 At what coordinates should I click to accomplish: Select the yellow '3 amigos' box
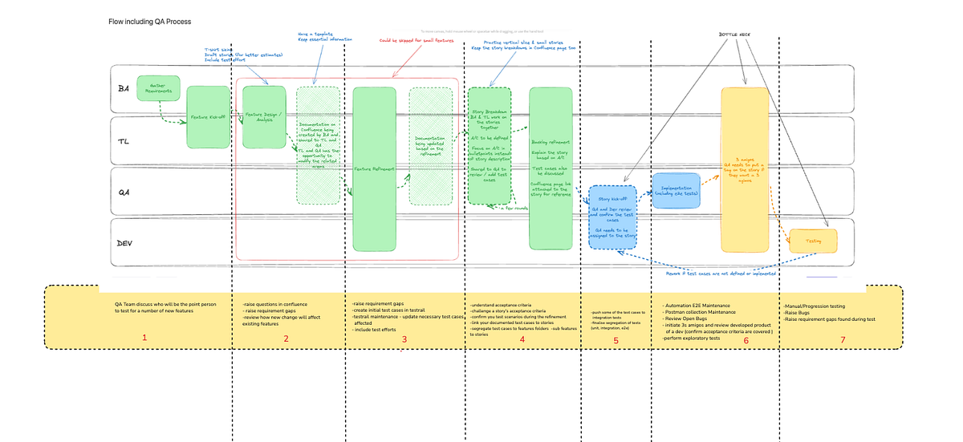(745, 168)
